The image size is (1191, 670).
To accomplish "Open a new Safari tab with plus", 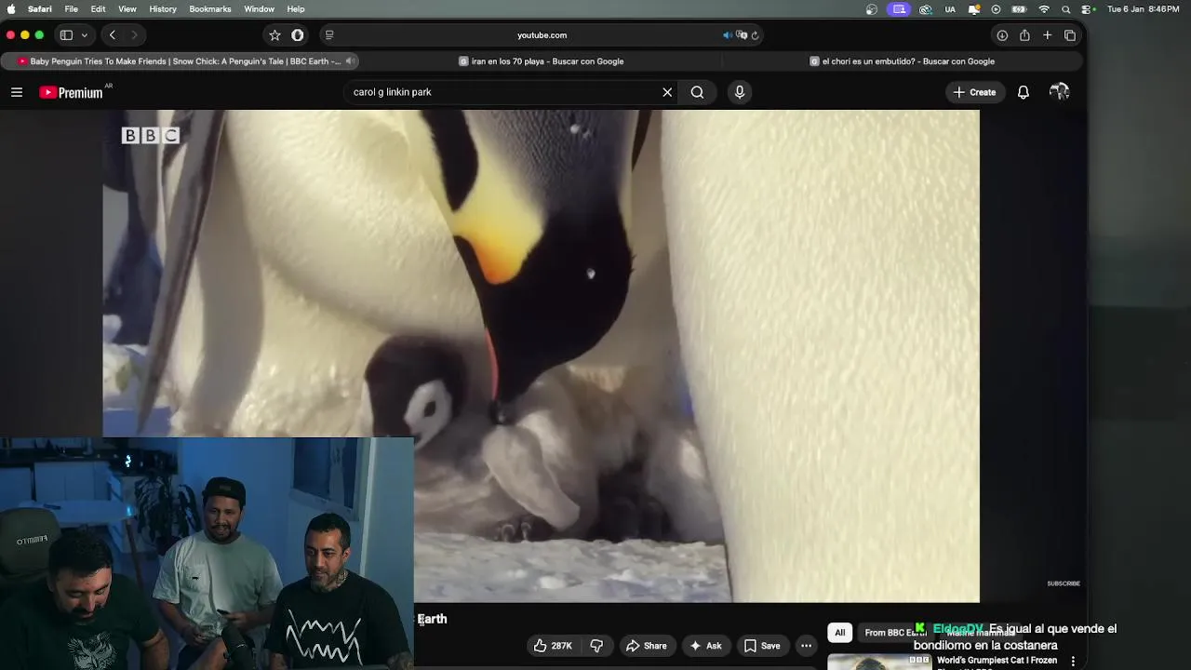I will pyautogui.click(x=1047, y=35).
